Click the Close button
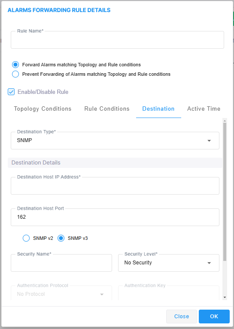 pos(182,317)
